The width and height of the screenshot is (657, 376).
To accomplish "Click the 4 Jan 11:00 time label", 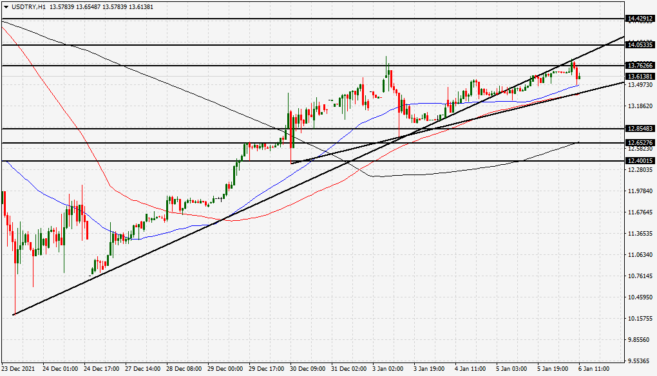I will click(x=471, y=369).
